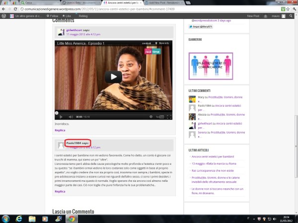Reply to girlwithcart's comment via Replica
This screenshot has width=298, height=223.
coord(60,130)
